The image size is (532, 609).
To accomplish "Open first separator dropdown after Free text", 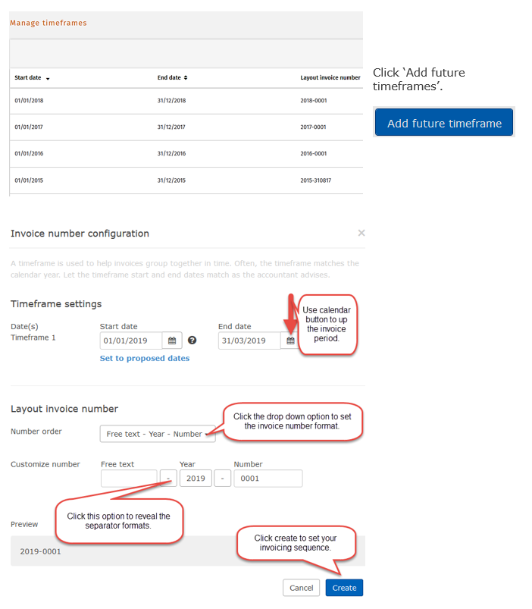I will pos(168,479).
